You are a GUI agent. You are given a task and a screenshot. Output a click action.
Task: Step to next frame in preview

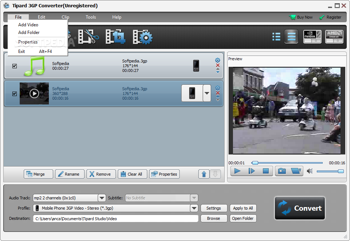point(252,171)
